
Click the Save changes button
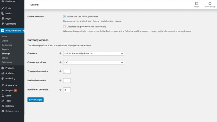click(x=36, y=100)
